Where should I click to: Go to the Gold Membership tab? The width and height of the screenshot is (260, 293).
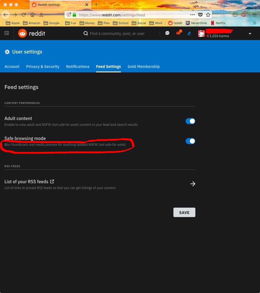144,67
